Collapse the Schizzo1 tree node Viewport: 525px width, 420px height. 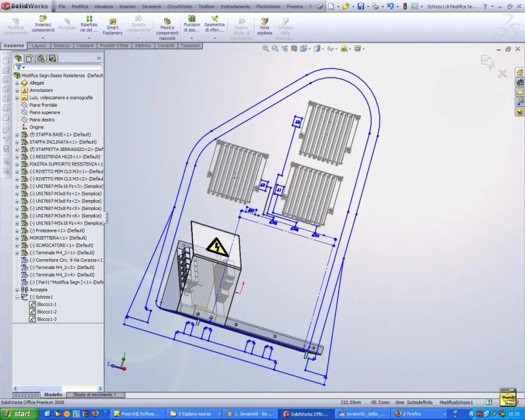click(17, 297)
